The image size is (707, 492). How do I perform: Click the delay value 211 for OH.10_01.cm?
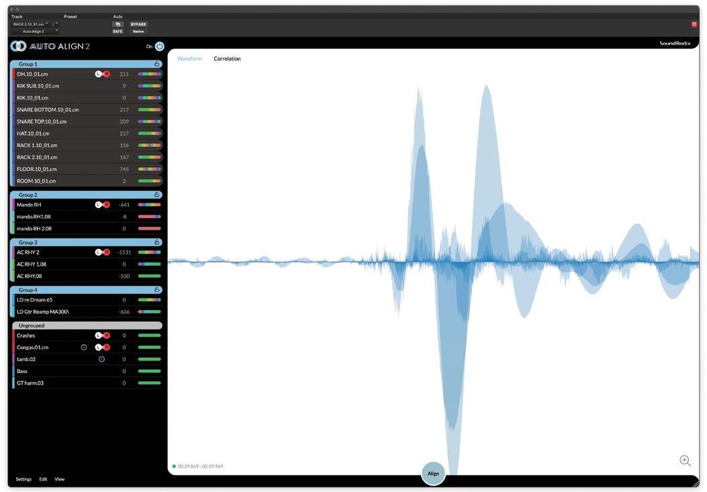(124, 74)
